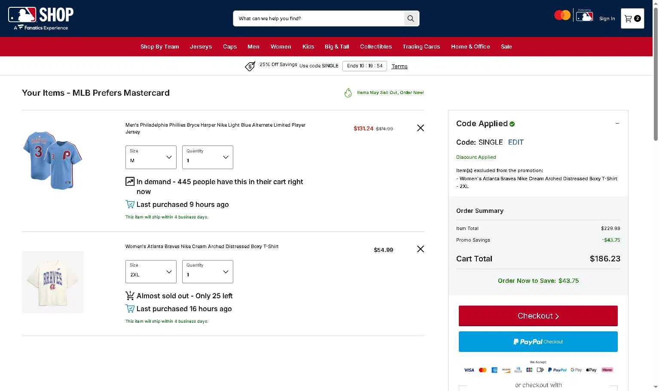This screenshot has width=659, height=391.
Task: Click the Item Total value $229.98
Action: point(610,229)
